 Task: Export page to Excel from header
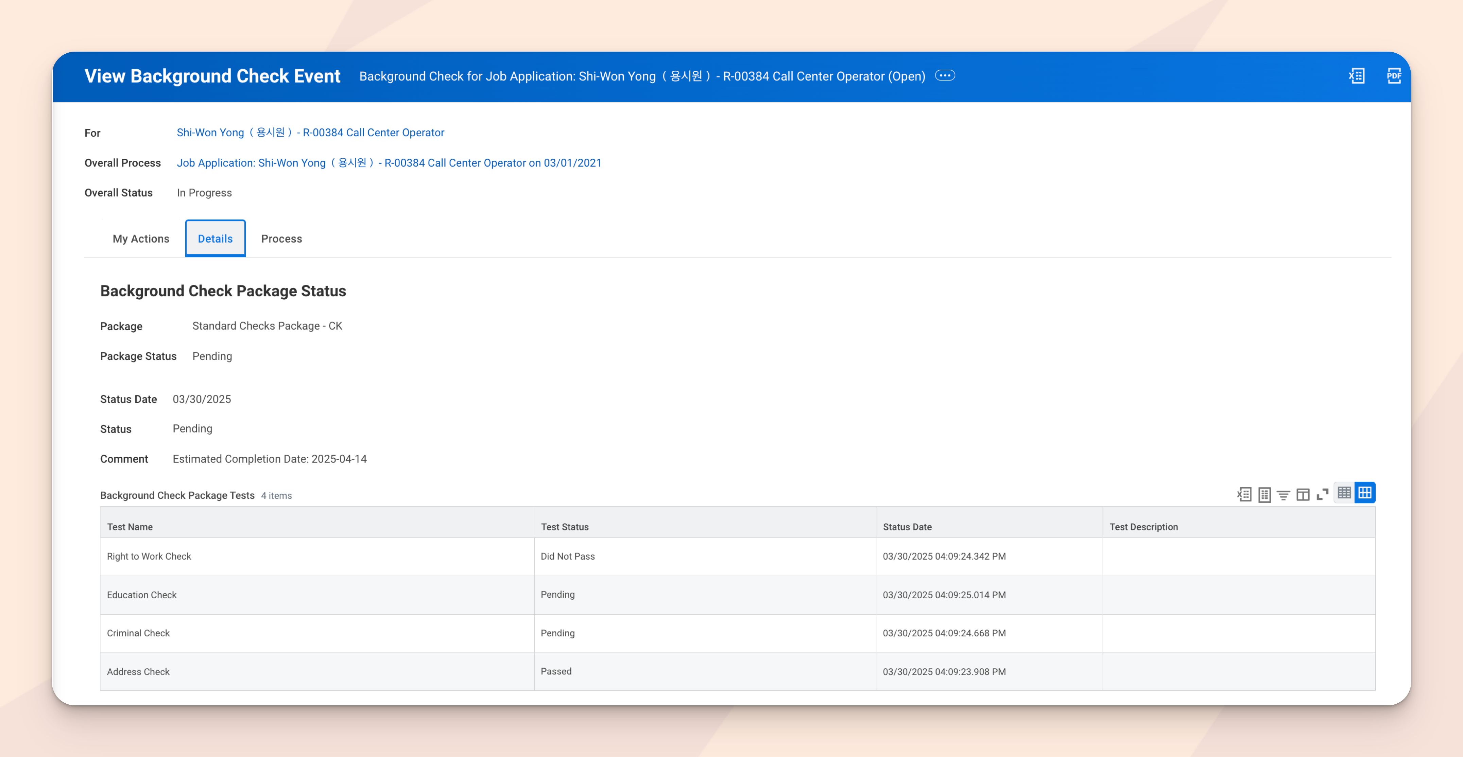pos(1357,75)
